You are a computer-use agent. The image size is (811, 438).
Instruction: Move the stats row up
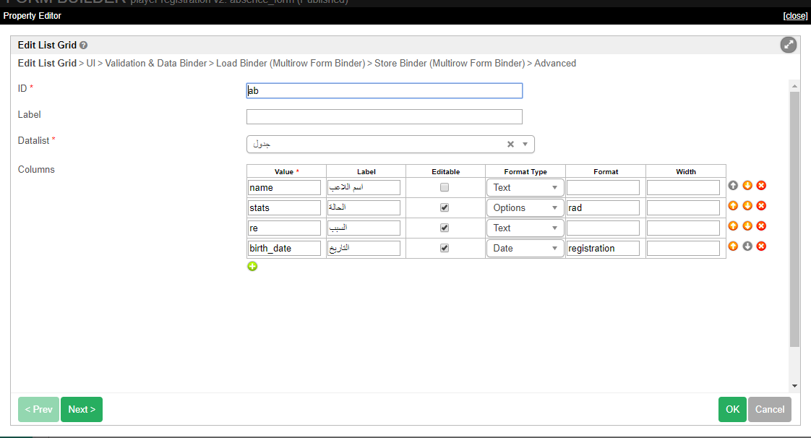click(x=733, y=206)
